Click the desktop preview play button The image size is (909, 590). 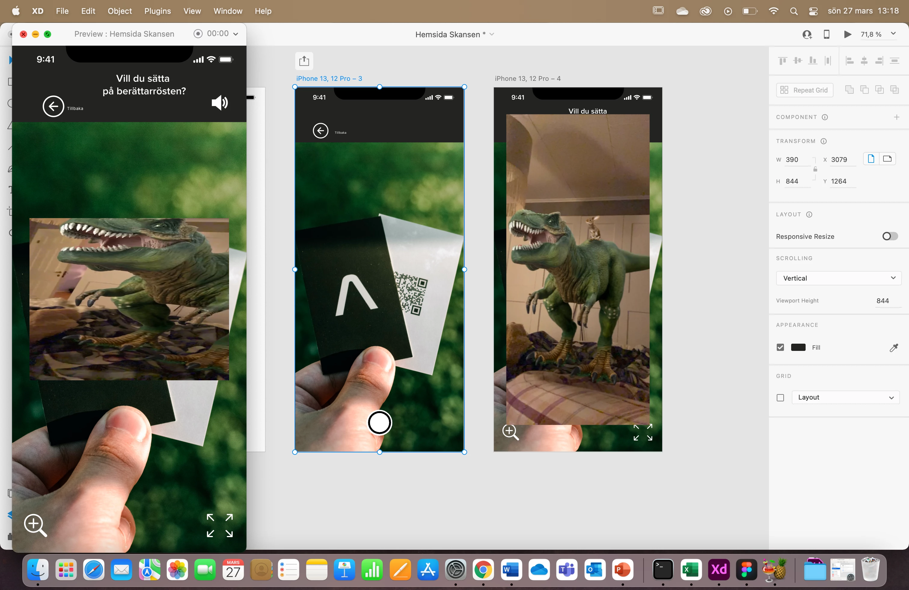pos(847,34)
